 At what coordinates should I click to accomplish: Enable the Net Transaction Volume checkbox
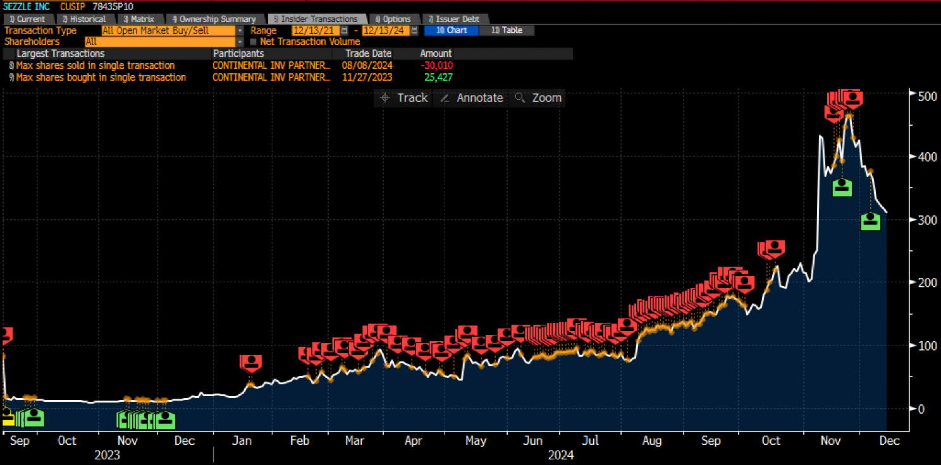pos(254,42)
